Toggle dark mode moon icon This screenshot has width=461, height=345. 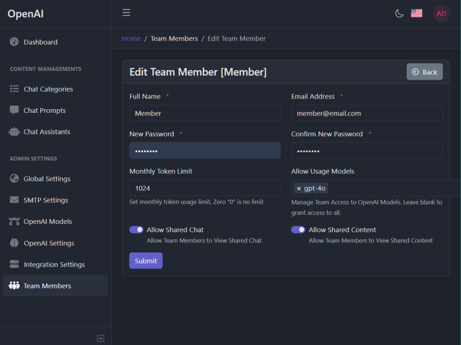[399, 13]
